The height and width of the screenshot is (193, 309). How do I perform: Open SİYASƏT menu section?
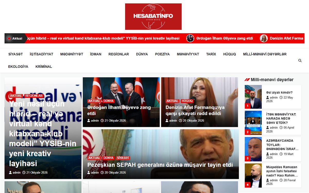(x=15, y=54)
